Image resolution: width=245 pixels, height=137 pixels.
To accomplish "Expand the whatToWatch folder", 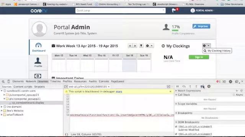I will pos(2,115).
